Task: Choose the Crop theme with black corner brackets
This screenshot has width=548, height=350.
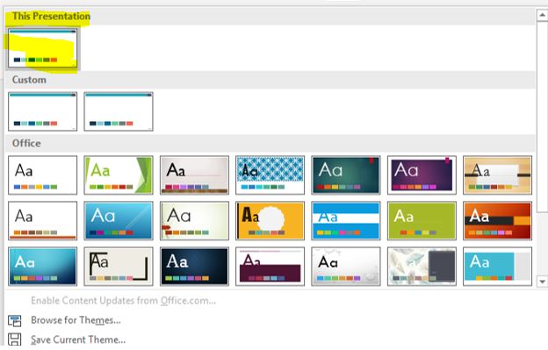Action: (119, 267)
